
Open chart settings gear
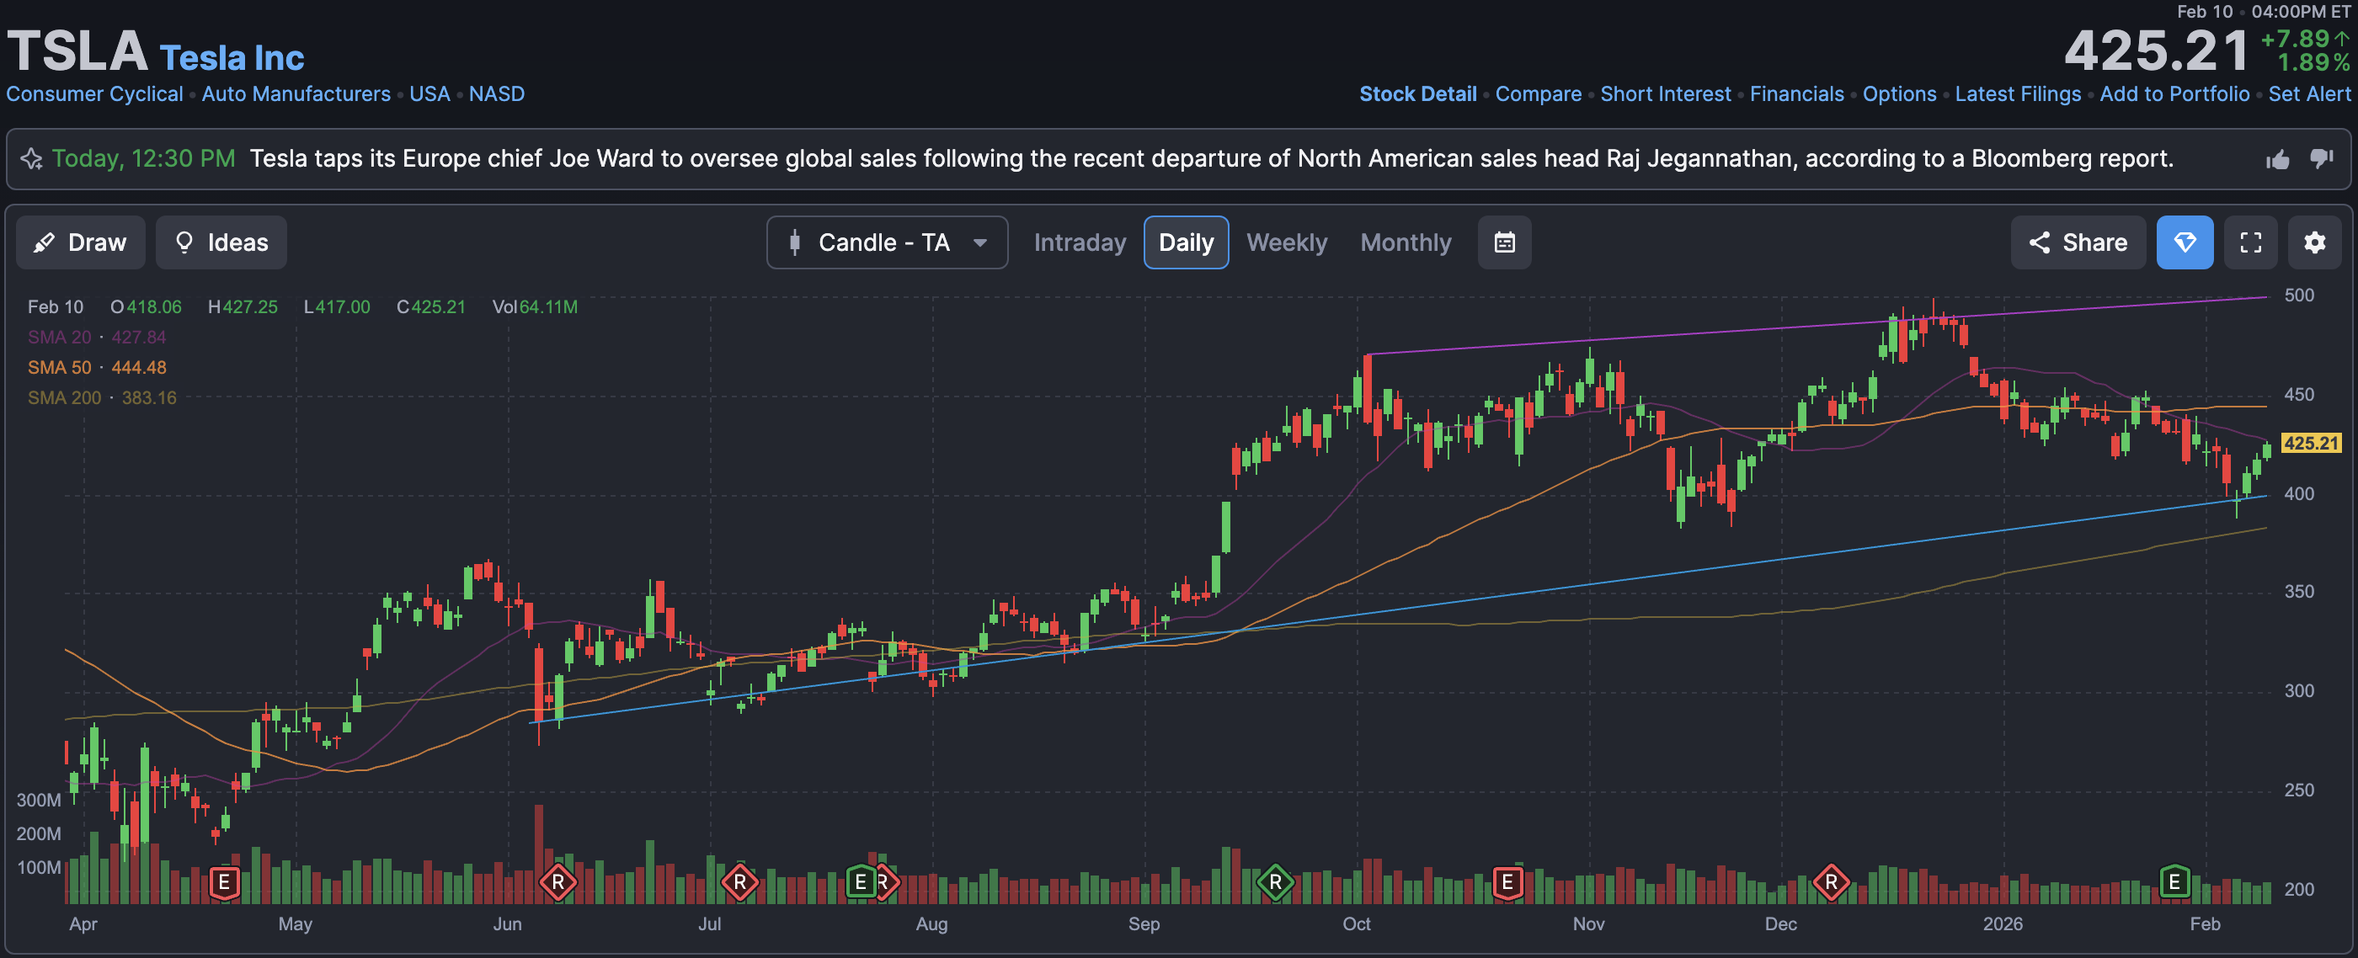coord(2314,242)
